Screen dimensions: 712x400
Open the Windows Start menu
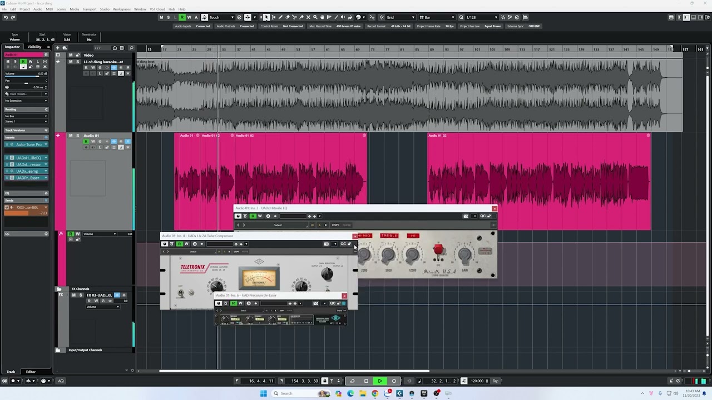(x=263, y=393)
